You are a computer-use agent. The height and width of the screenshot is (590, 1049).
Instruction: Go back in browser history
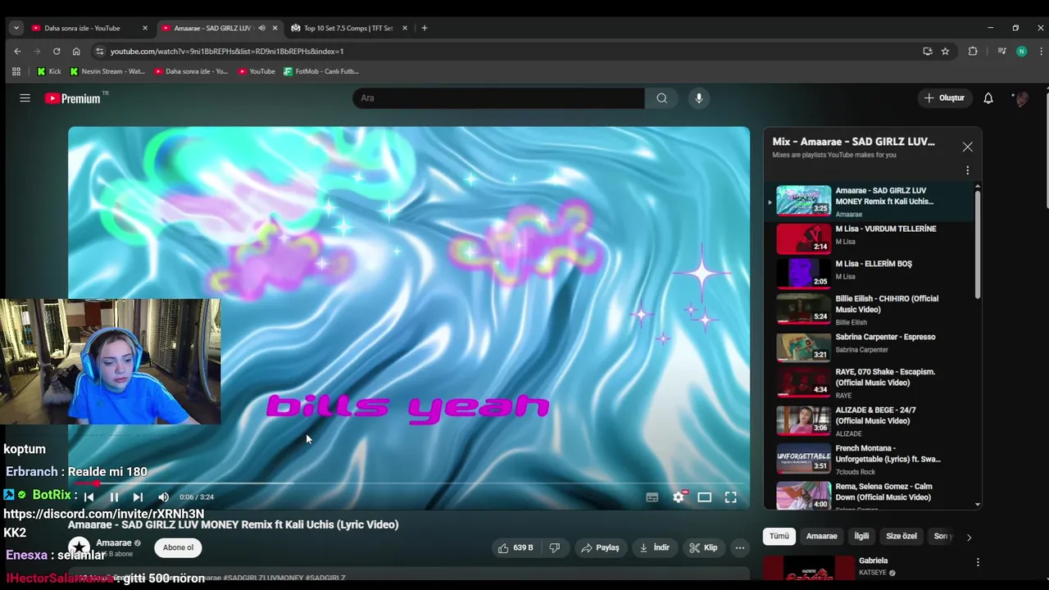click(x=17, y=51)
